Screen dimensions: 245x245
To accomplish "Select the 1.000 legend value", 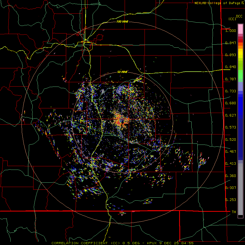I will pos(231,30).
